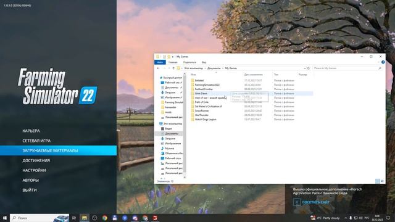The width and height of the screenshot is (395, 222).
Task: Open the Главная ribbon tab
Action: tap(173, 62)
